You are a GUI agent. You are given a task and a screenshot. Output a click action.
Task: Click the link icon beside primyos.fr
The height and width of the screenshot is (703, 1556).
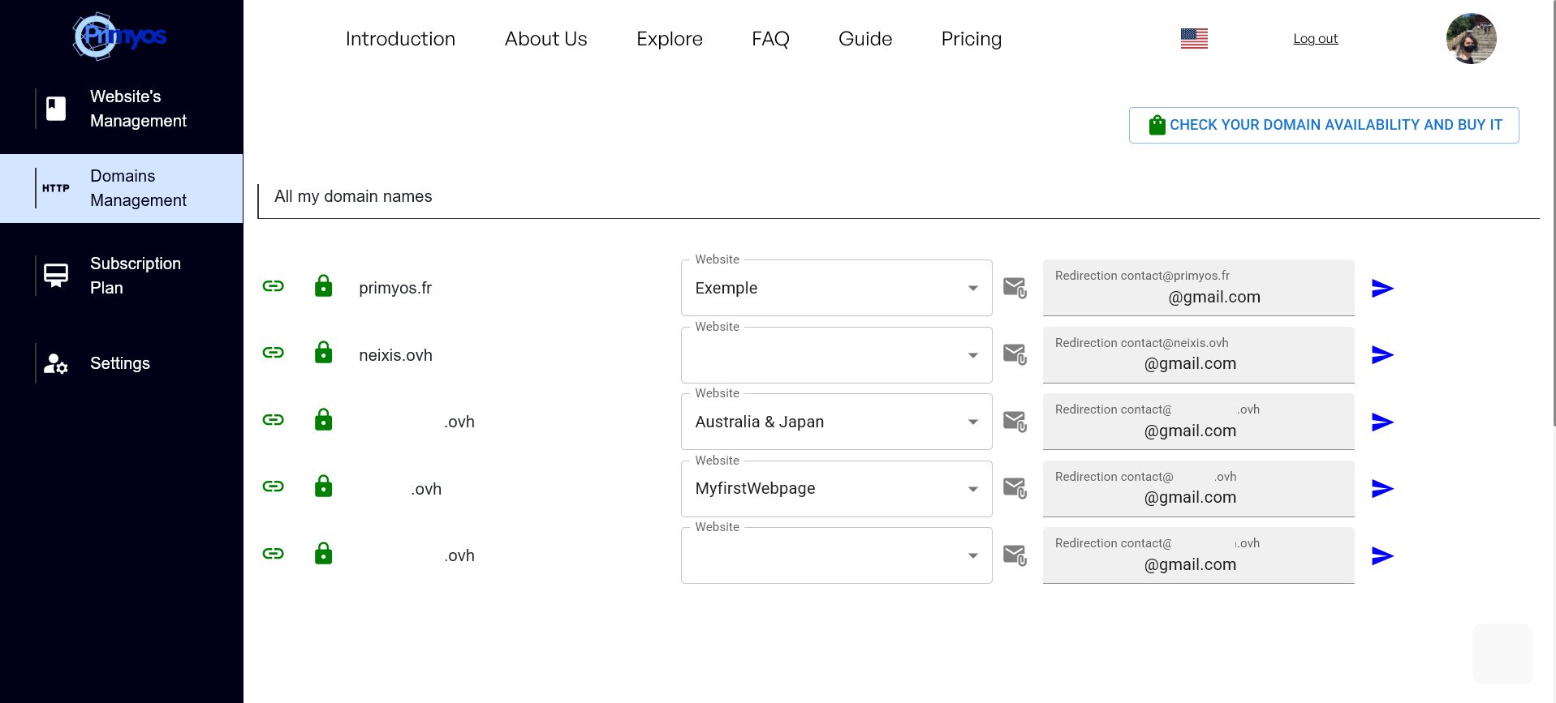273,286
